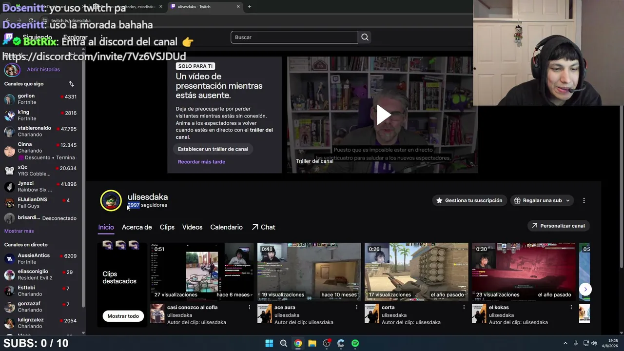Image resolution: width=624 pixels, height=351 pixels.
Task: Open options menu for the ace aura clip
Action: point(356,308)
